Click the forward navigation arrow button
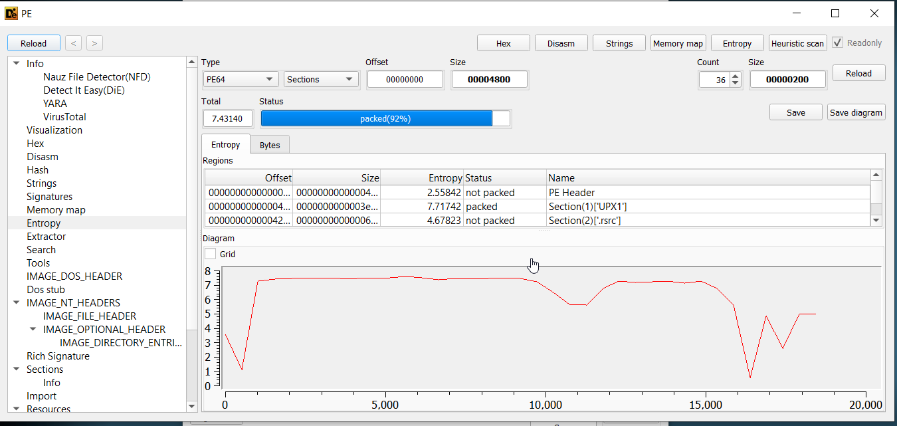Viewport: 897px width, 426px height. click(95, 43)
